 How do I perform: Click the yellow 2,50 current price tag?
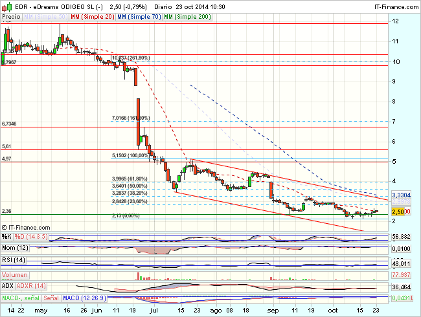click(x=398, y=212)
